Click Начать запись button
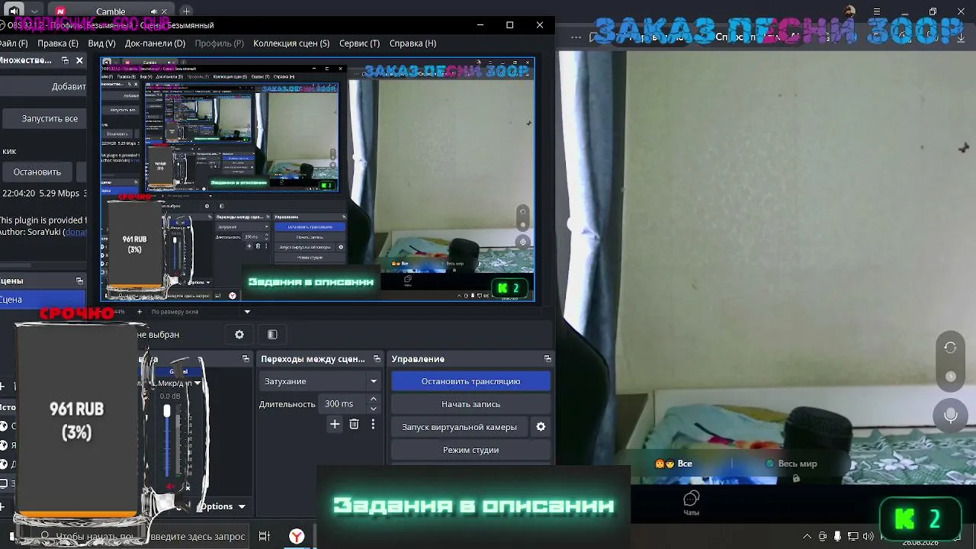 [x=470, y=404]
